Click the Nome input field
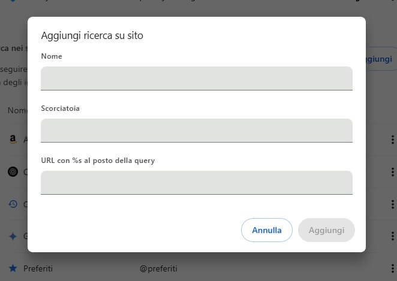 (196, 78)
